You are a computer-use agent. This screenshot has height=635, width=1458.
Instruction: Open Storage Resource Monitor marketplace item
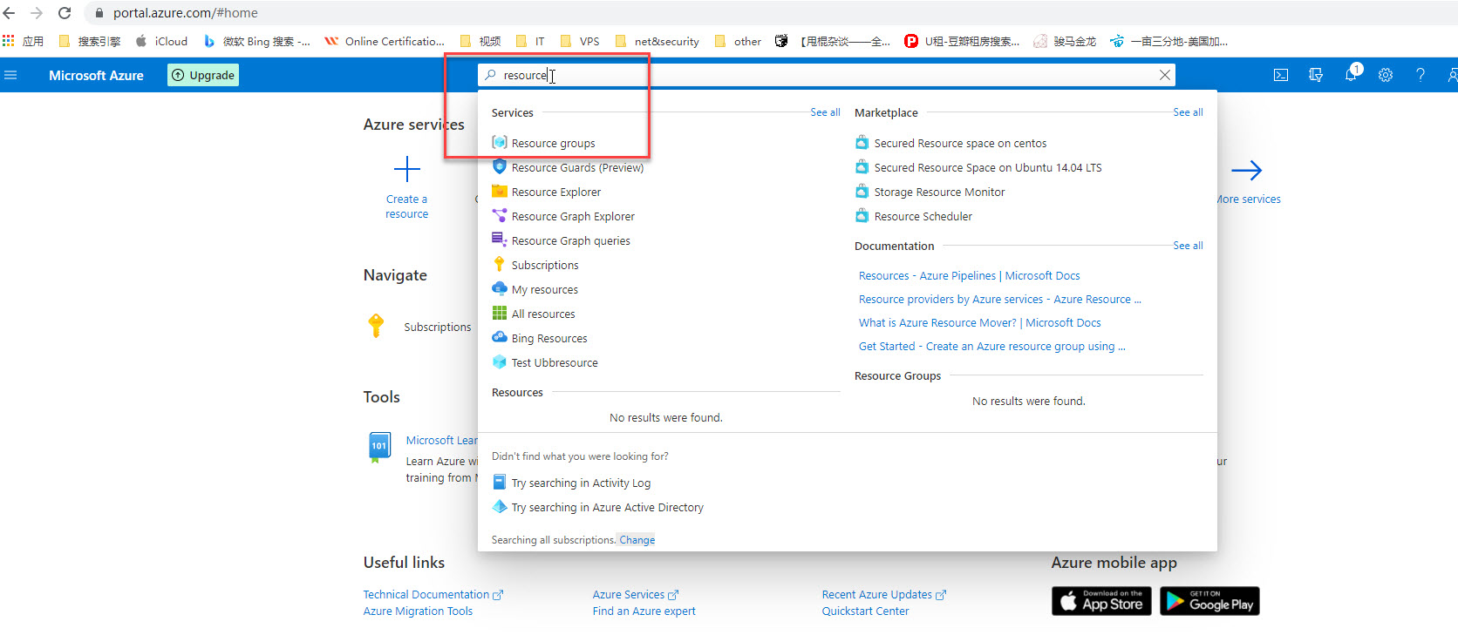coord(939,193)
